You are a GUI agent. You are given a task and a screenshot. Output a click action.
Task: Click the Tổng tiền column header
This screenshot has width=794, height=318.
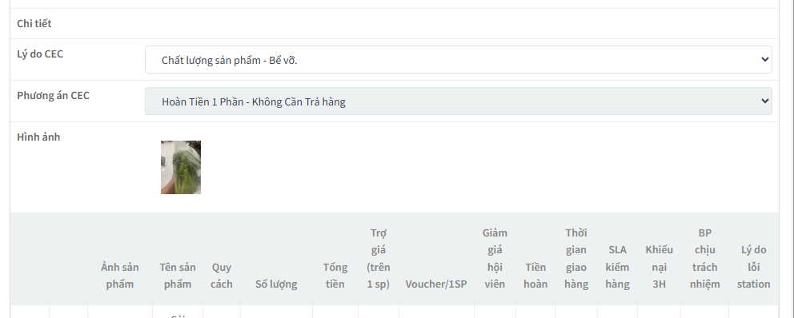335,276
